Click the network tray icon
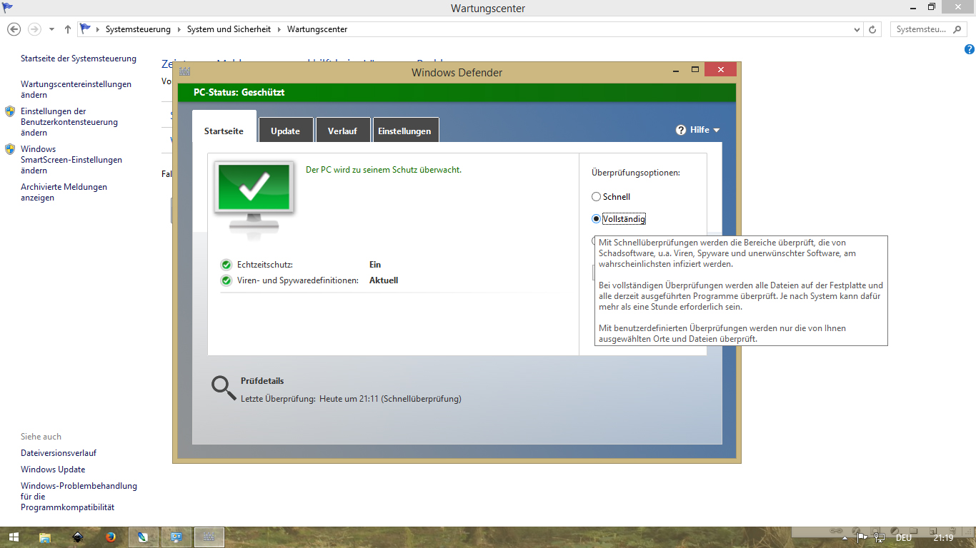The width and height of the screenshot is (976, 548). point(879,538)
